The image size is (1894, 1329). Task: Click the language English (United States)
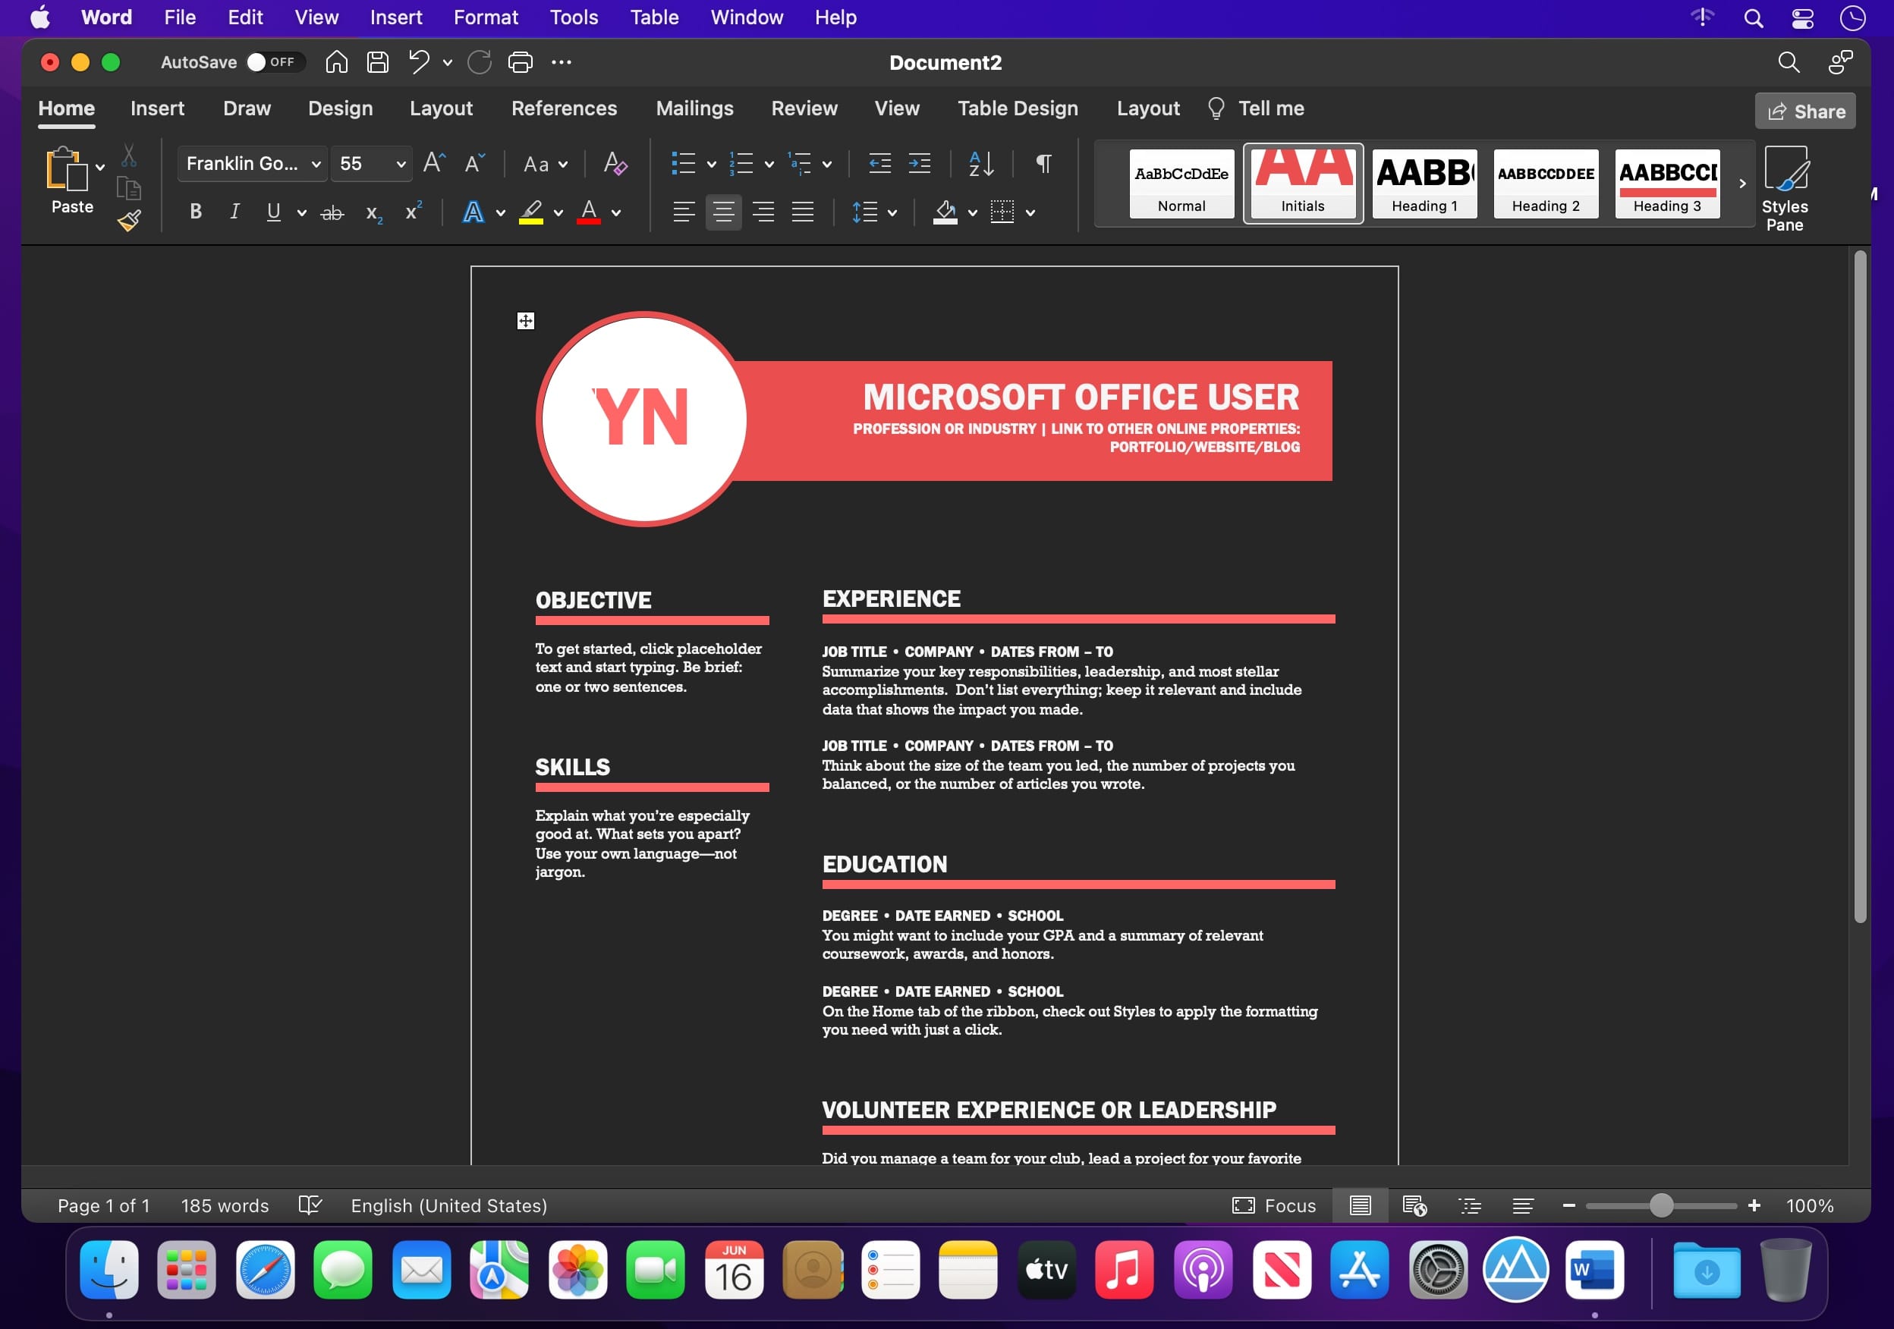(448, 1205)
